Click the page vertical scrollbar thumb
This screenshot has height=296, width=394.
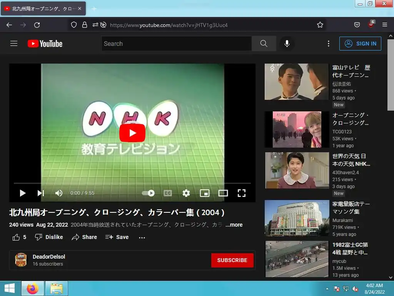[391, 75]
